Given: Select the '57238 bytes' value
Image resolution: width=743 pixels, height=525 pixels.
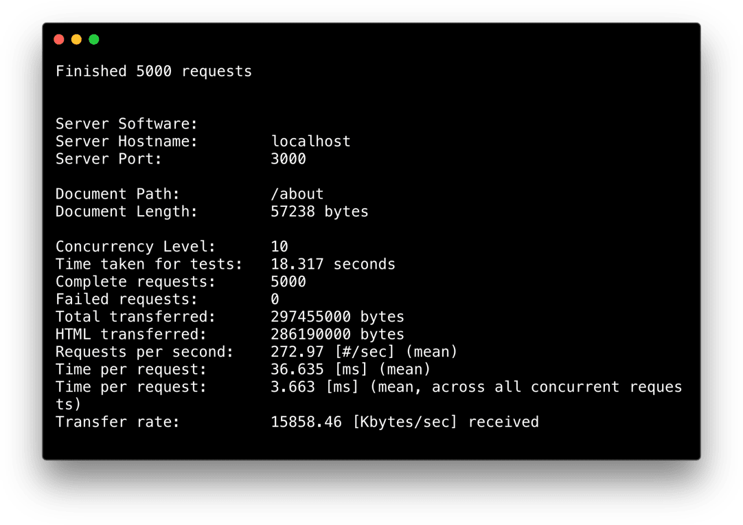Looking at the screenshot, I should (319, 212).
